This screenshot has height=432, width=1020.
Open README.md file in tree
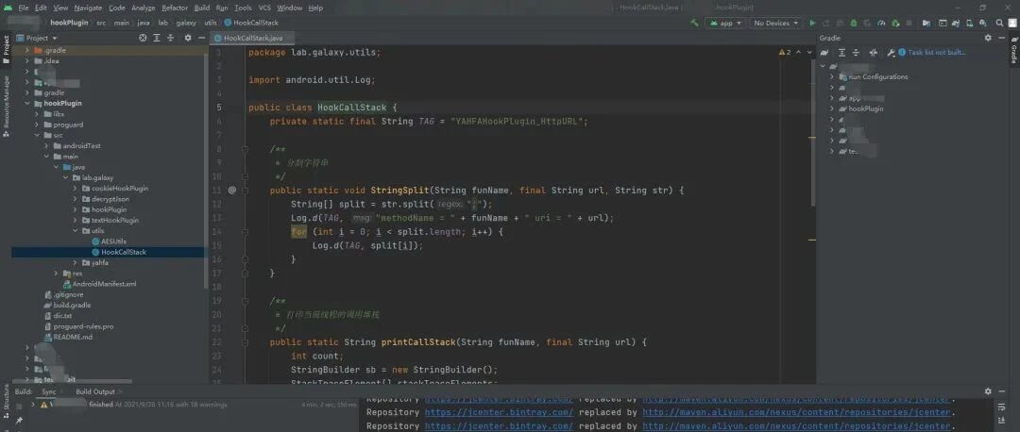coord(73,337)
